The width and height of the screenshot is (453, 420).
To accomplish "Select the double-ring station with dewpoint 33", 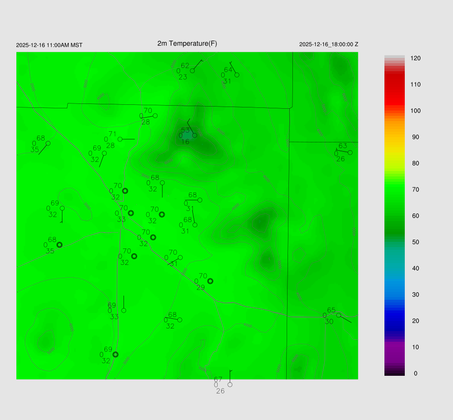I will [x=131, y=213].
